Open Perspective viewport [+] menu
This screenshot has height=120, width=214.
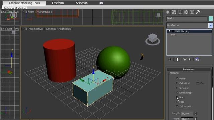(24, 29)
